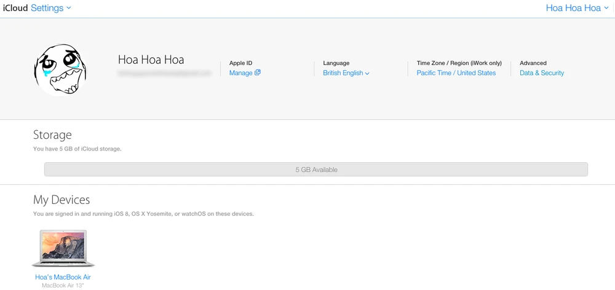
Task: Click the My Devices section heading
Action: (x=61, y=200)
